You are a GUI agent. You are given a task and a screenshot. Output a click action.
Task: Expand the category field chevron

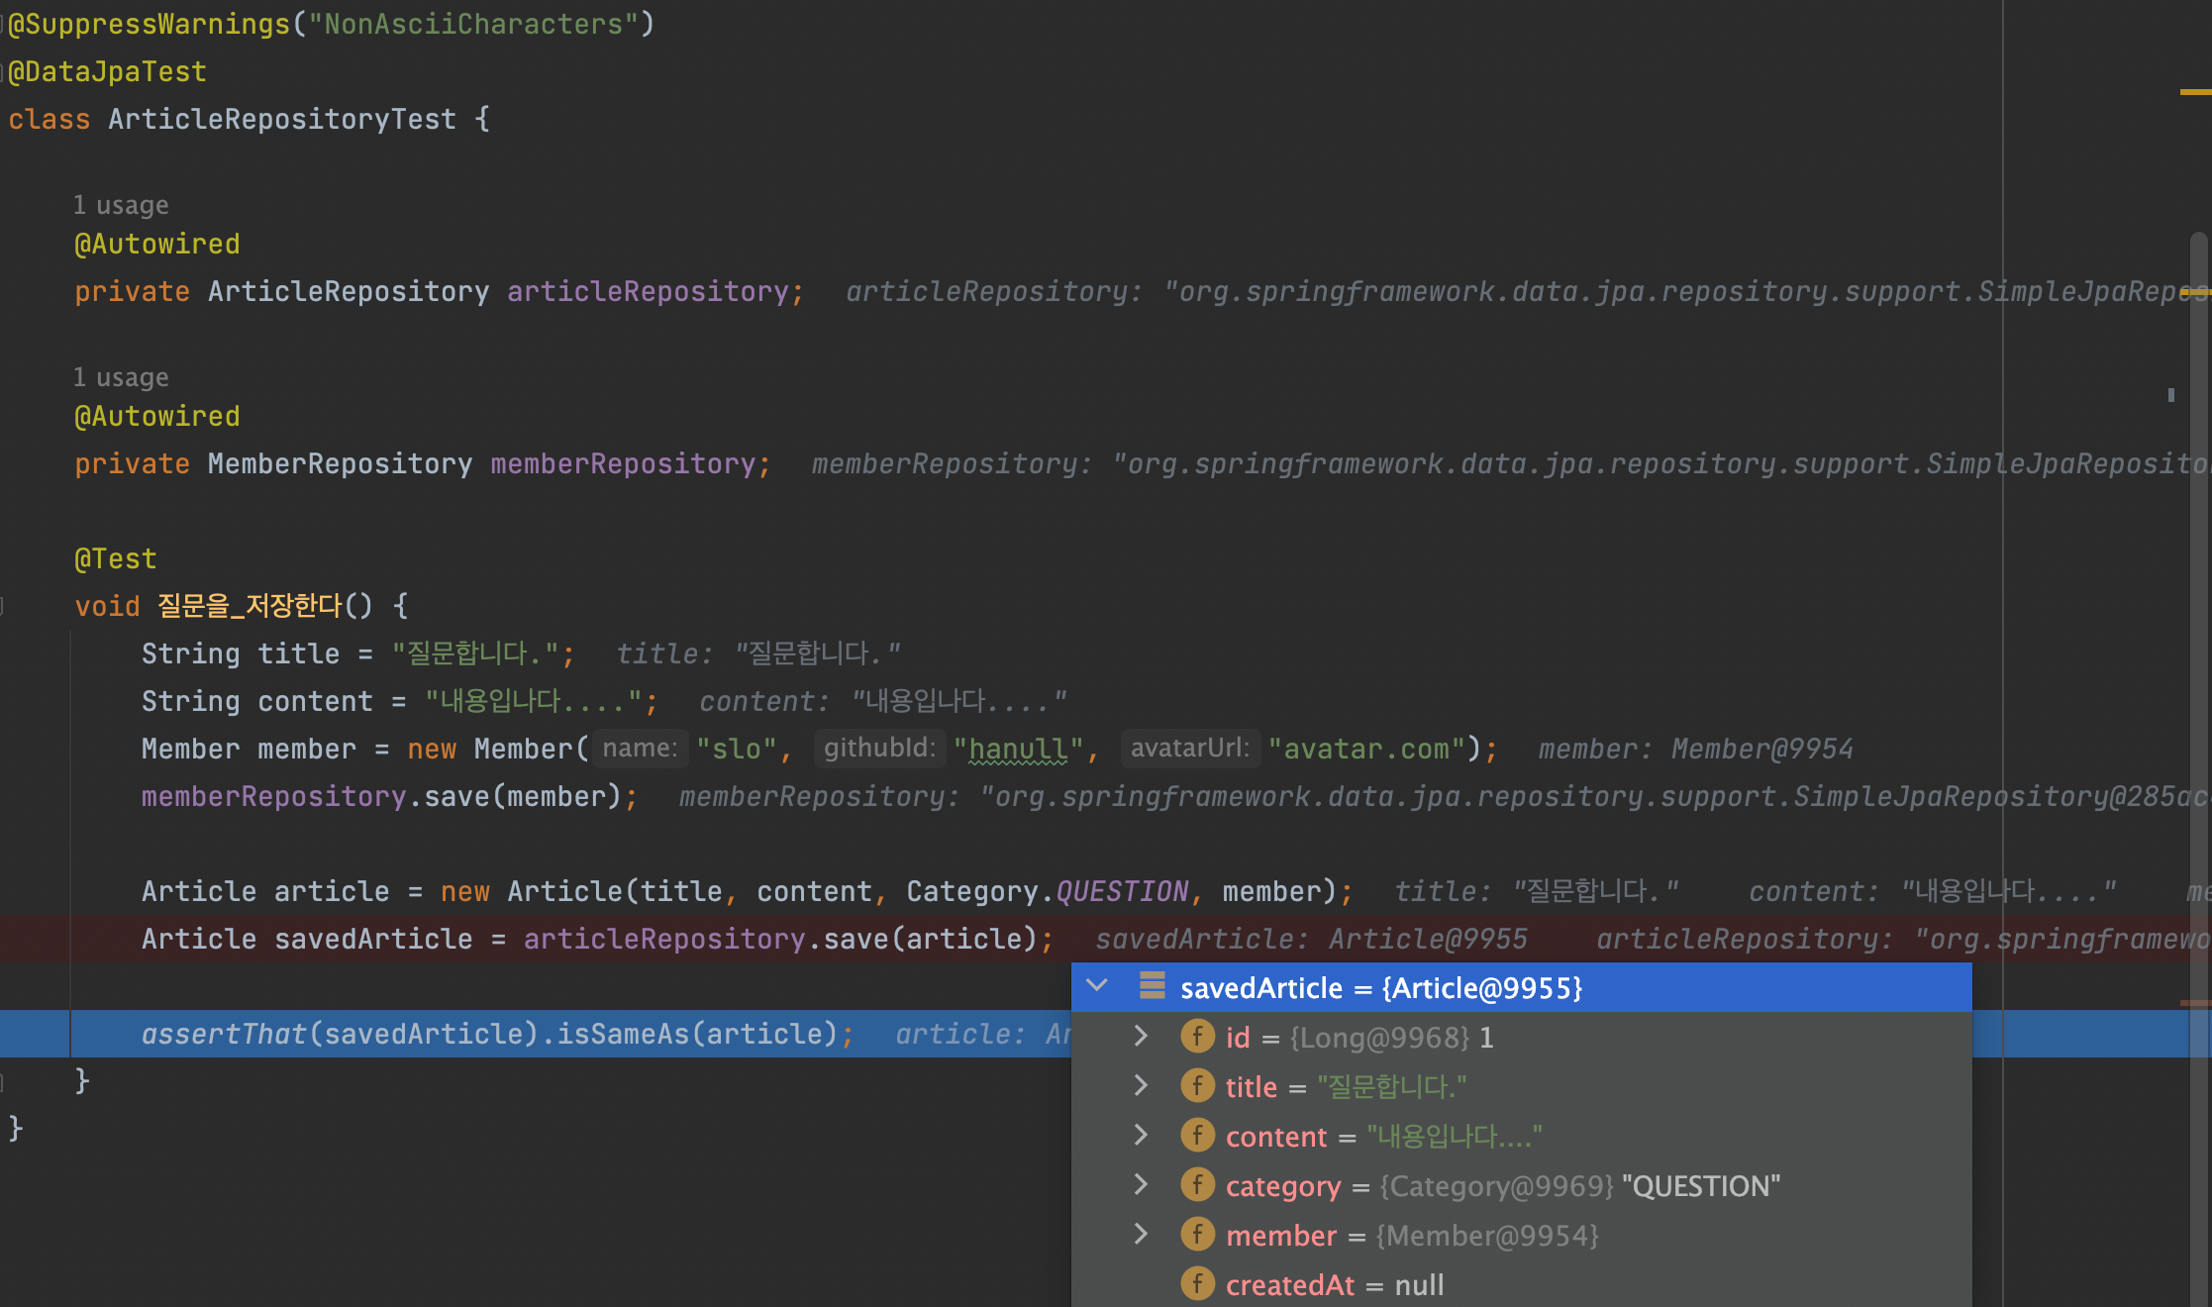(x=1141, y=1185)
